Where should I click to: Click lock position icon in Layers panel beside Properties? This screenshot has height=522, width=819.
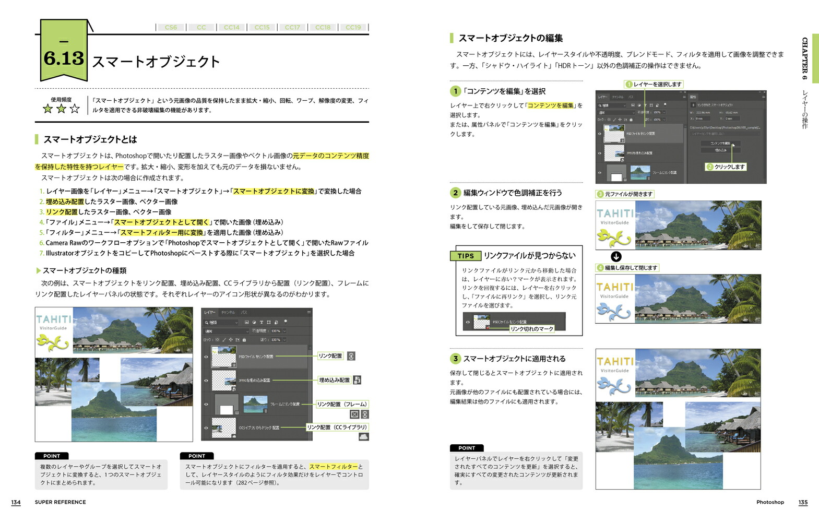pos(620,120)
